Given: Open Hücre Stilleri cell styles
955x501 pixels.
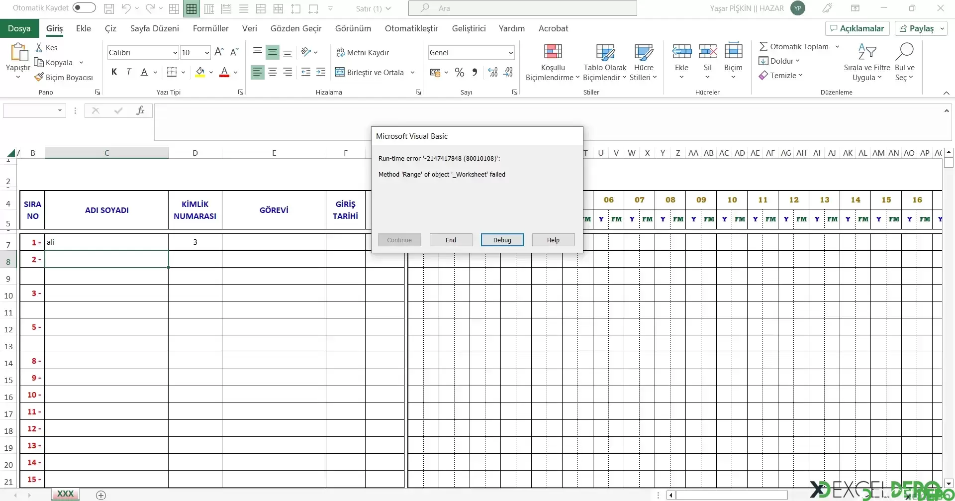Looking at the screenshot, I should pyautogui.click(x=644, y=63).
